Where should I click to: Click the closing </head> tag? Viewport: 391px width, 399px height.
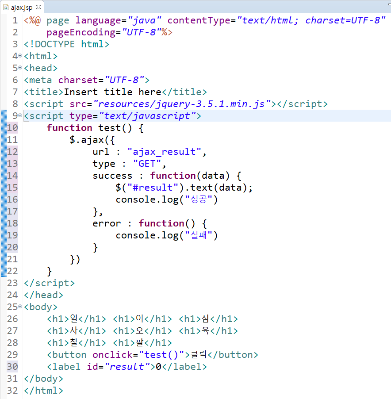coord(43,295)
